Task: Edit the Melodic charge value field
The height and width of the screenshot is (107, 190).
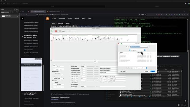Action: (x=83, y=68)
